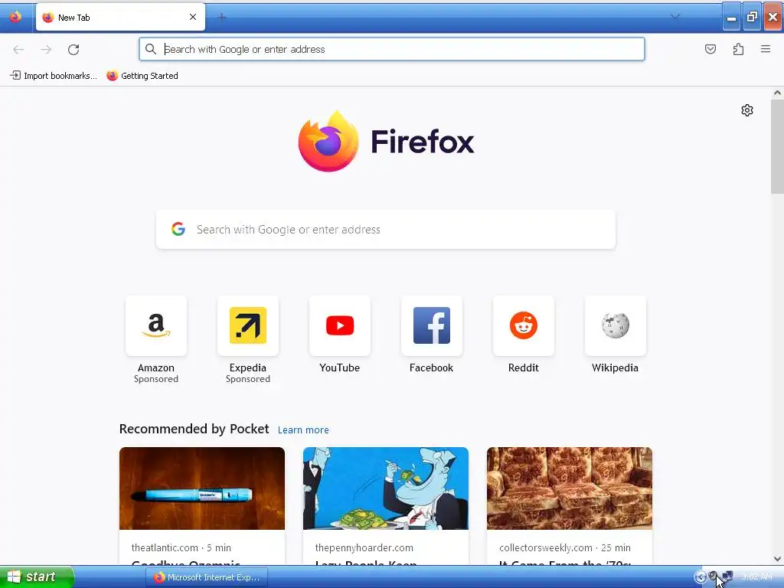Select the New Tab tab

tap(120, 17)
